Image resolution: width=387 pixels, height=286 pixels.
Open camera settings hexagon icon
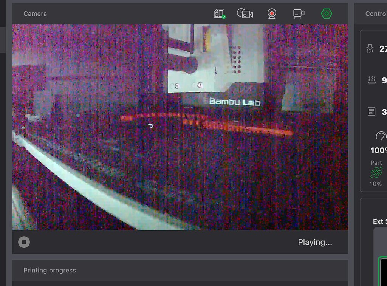(x=326, y=14)
